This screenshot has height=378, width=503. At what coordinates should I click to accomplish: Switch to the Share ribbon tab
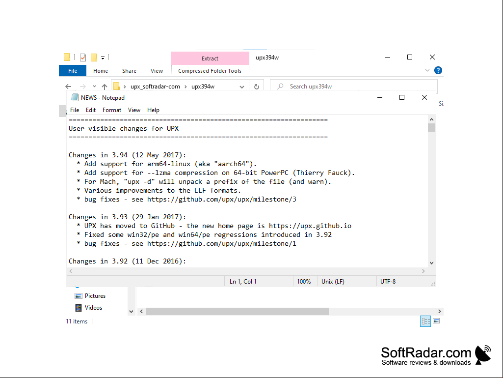point(129,71)
